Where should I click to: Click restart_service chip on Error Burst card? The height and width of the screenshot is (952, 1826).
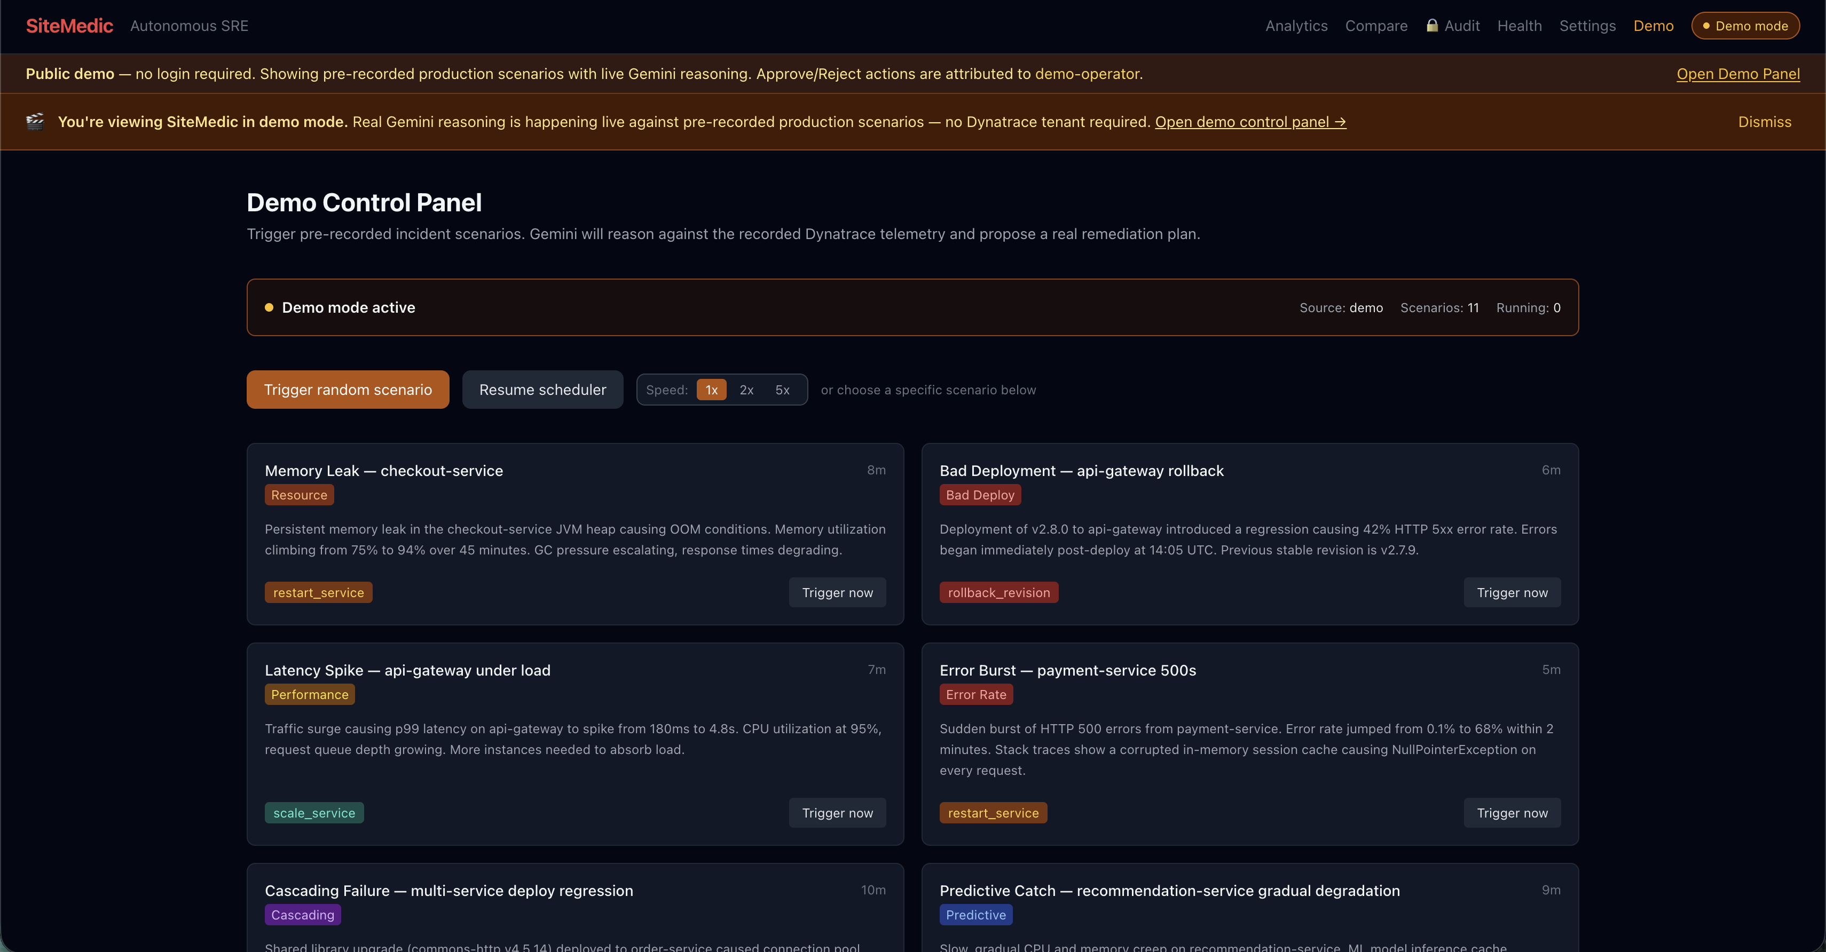(x=993, y=813)
